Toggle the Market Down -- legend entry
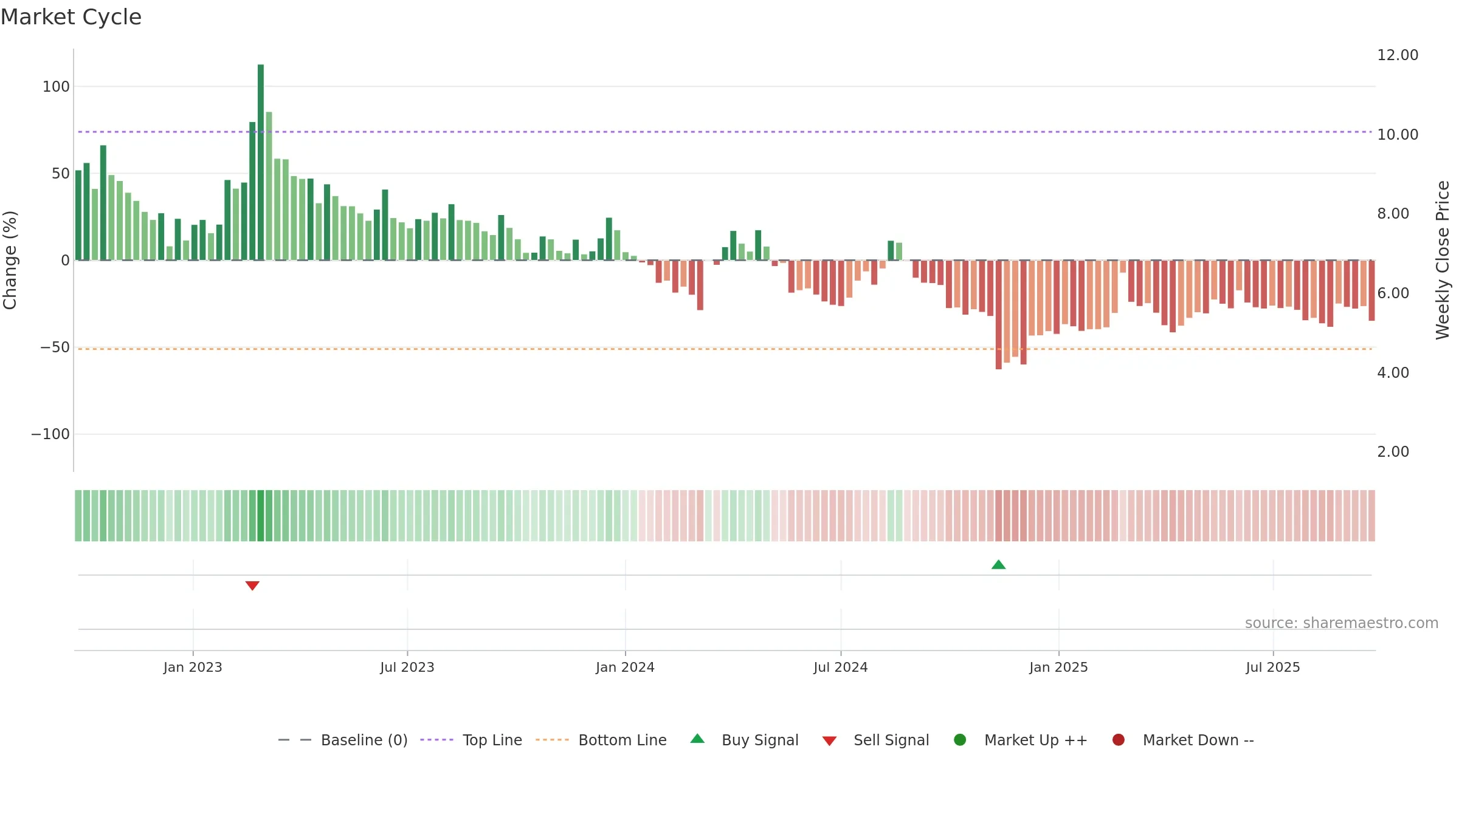Image resolution: width=1459 pixels, height=820 pixels. coord(1183,740)
